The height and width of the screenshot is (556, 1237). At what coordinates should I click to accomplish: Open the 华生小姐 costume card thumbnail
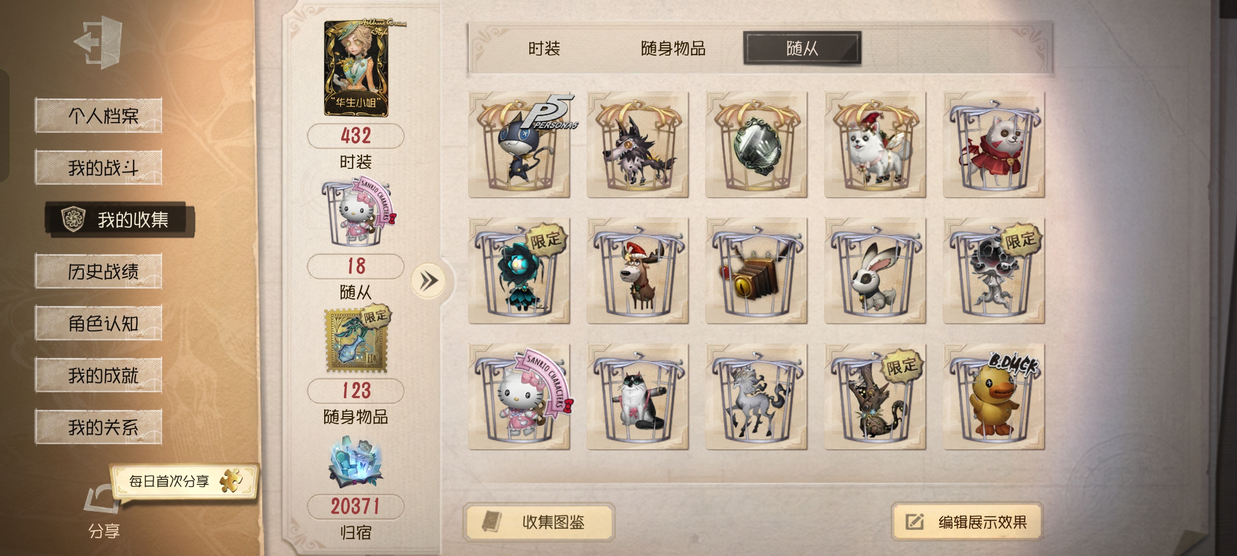pyautogui.click(x=356, y=68)
